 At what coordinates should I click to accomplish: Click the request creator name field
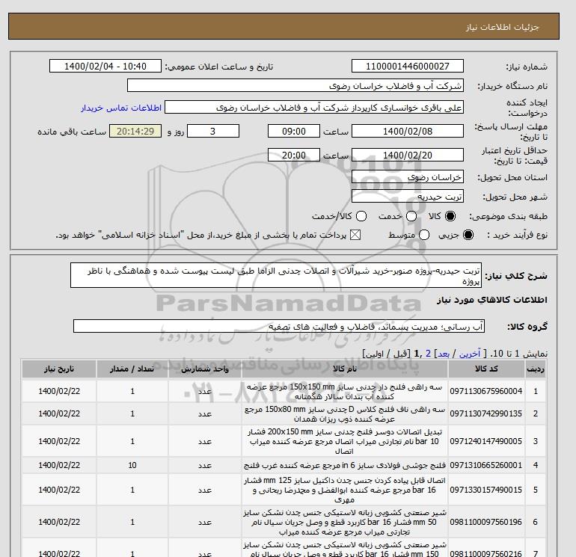(x=314, y=108)
